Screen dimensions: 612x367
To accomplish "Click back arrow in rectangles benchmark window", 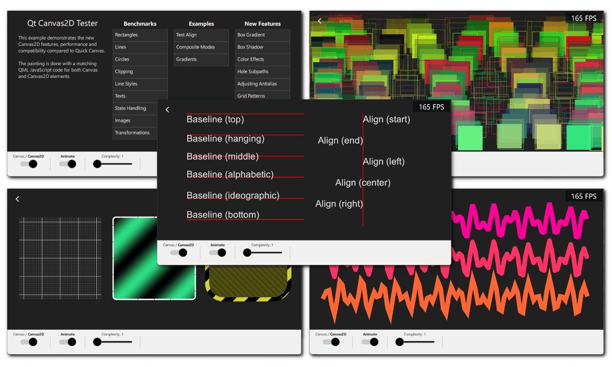I will [x=320, y=21].
